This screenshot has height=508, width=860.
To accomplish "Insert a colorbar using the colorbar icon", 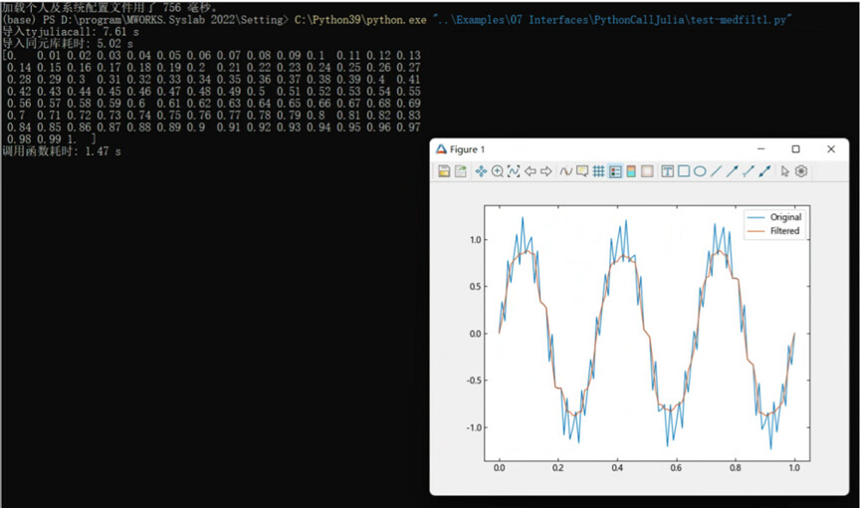I will click(631, 171).
